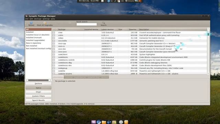Click the date and time in the top panel
The height and width of the screenshot is (124, 220).
coord(89,1)
